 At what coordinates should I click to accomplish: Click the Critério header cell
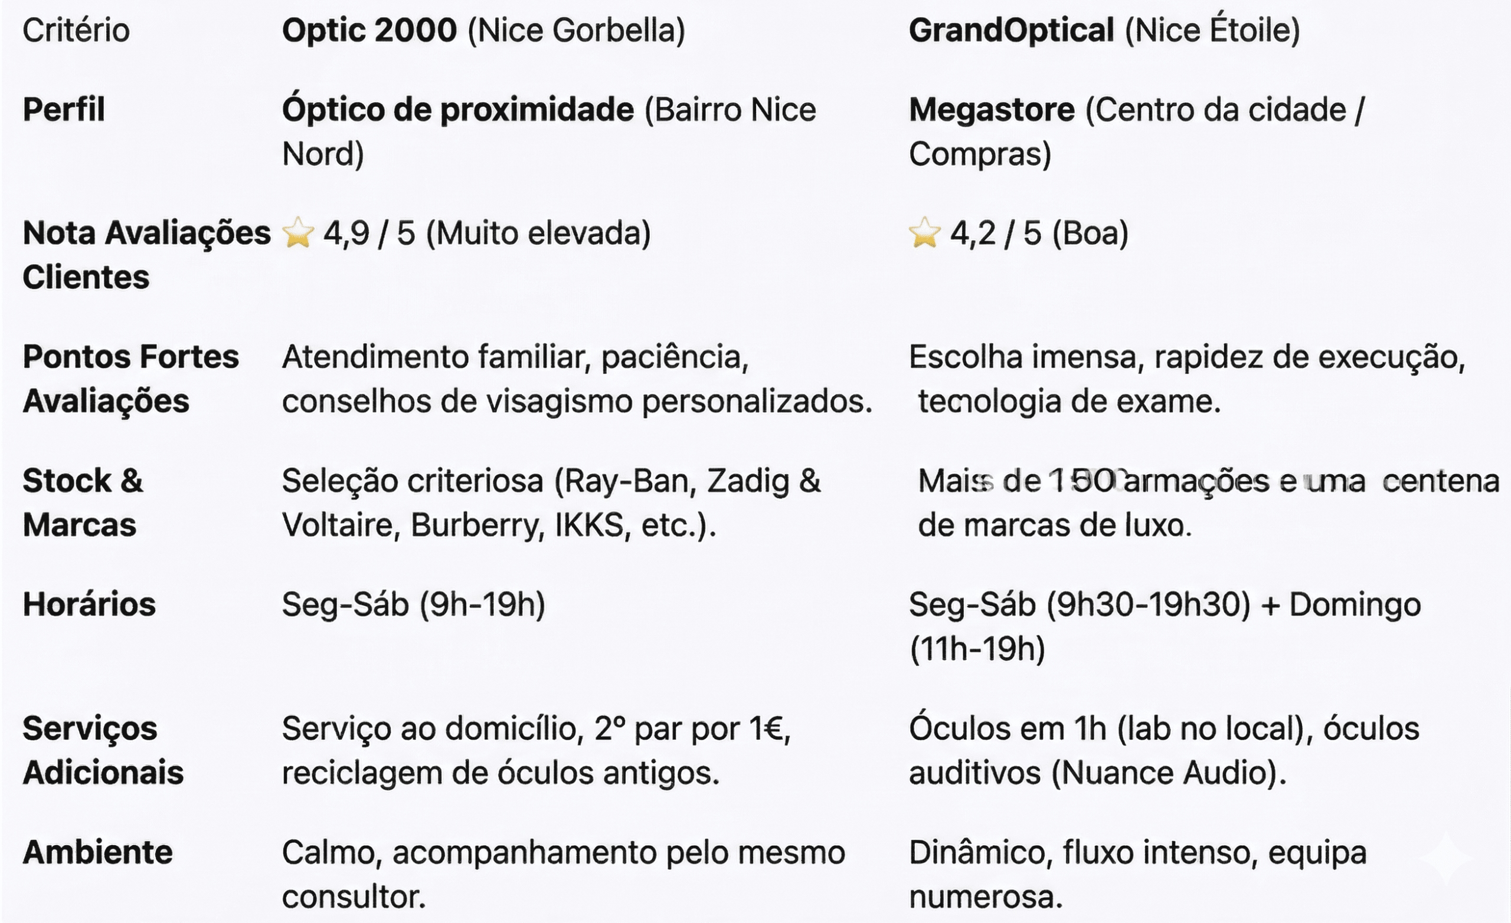click(x=76, y=30)
